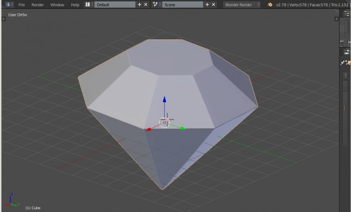Toggle the pin icon in Properties panel
The image size is (351, 212).
point(342,63)
